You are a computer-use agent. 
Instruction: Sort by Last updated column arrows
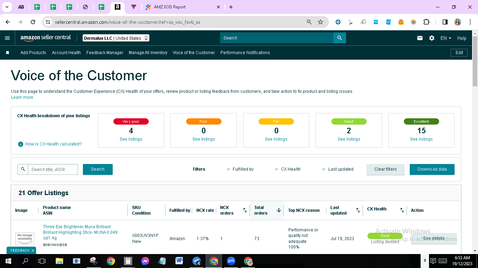click(x=358, y=210)
